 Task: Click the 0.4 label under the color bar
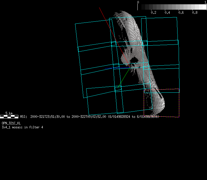click(167, 13)
